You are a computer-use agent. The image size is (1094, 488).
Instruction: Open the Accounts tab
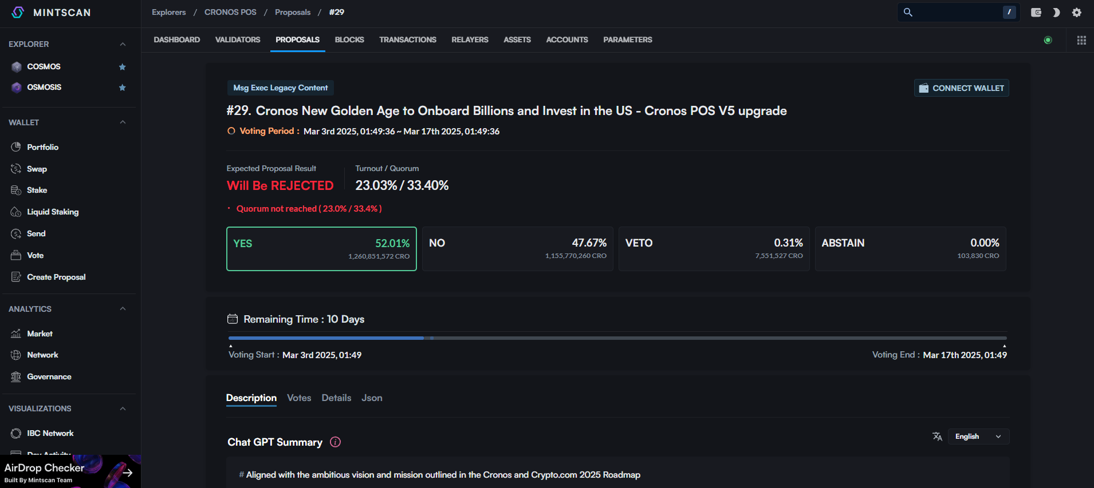[x=567, y=40]
